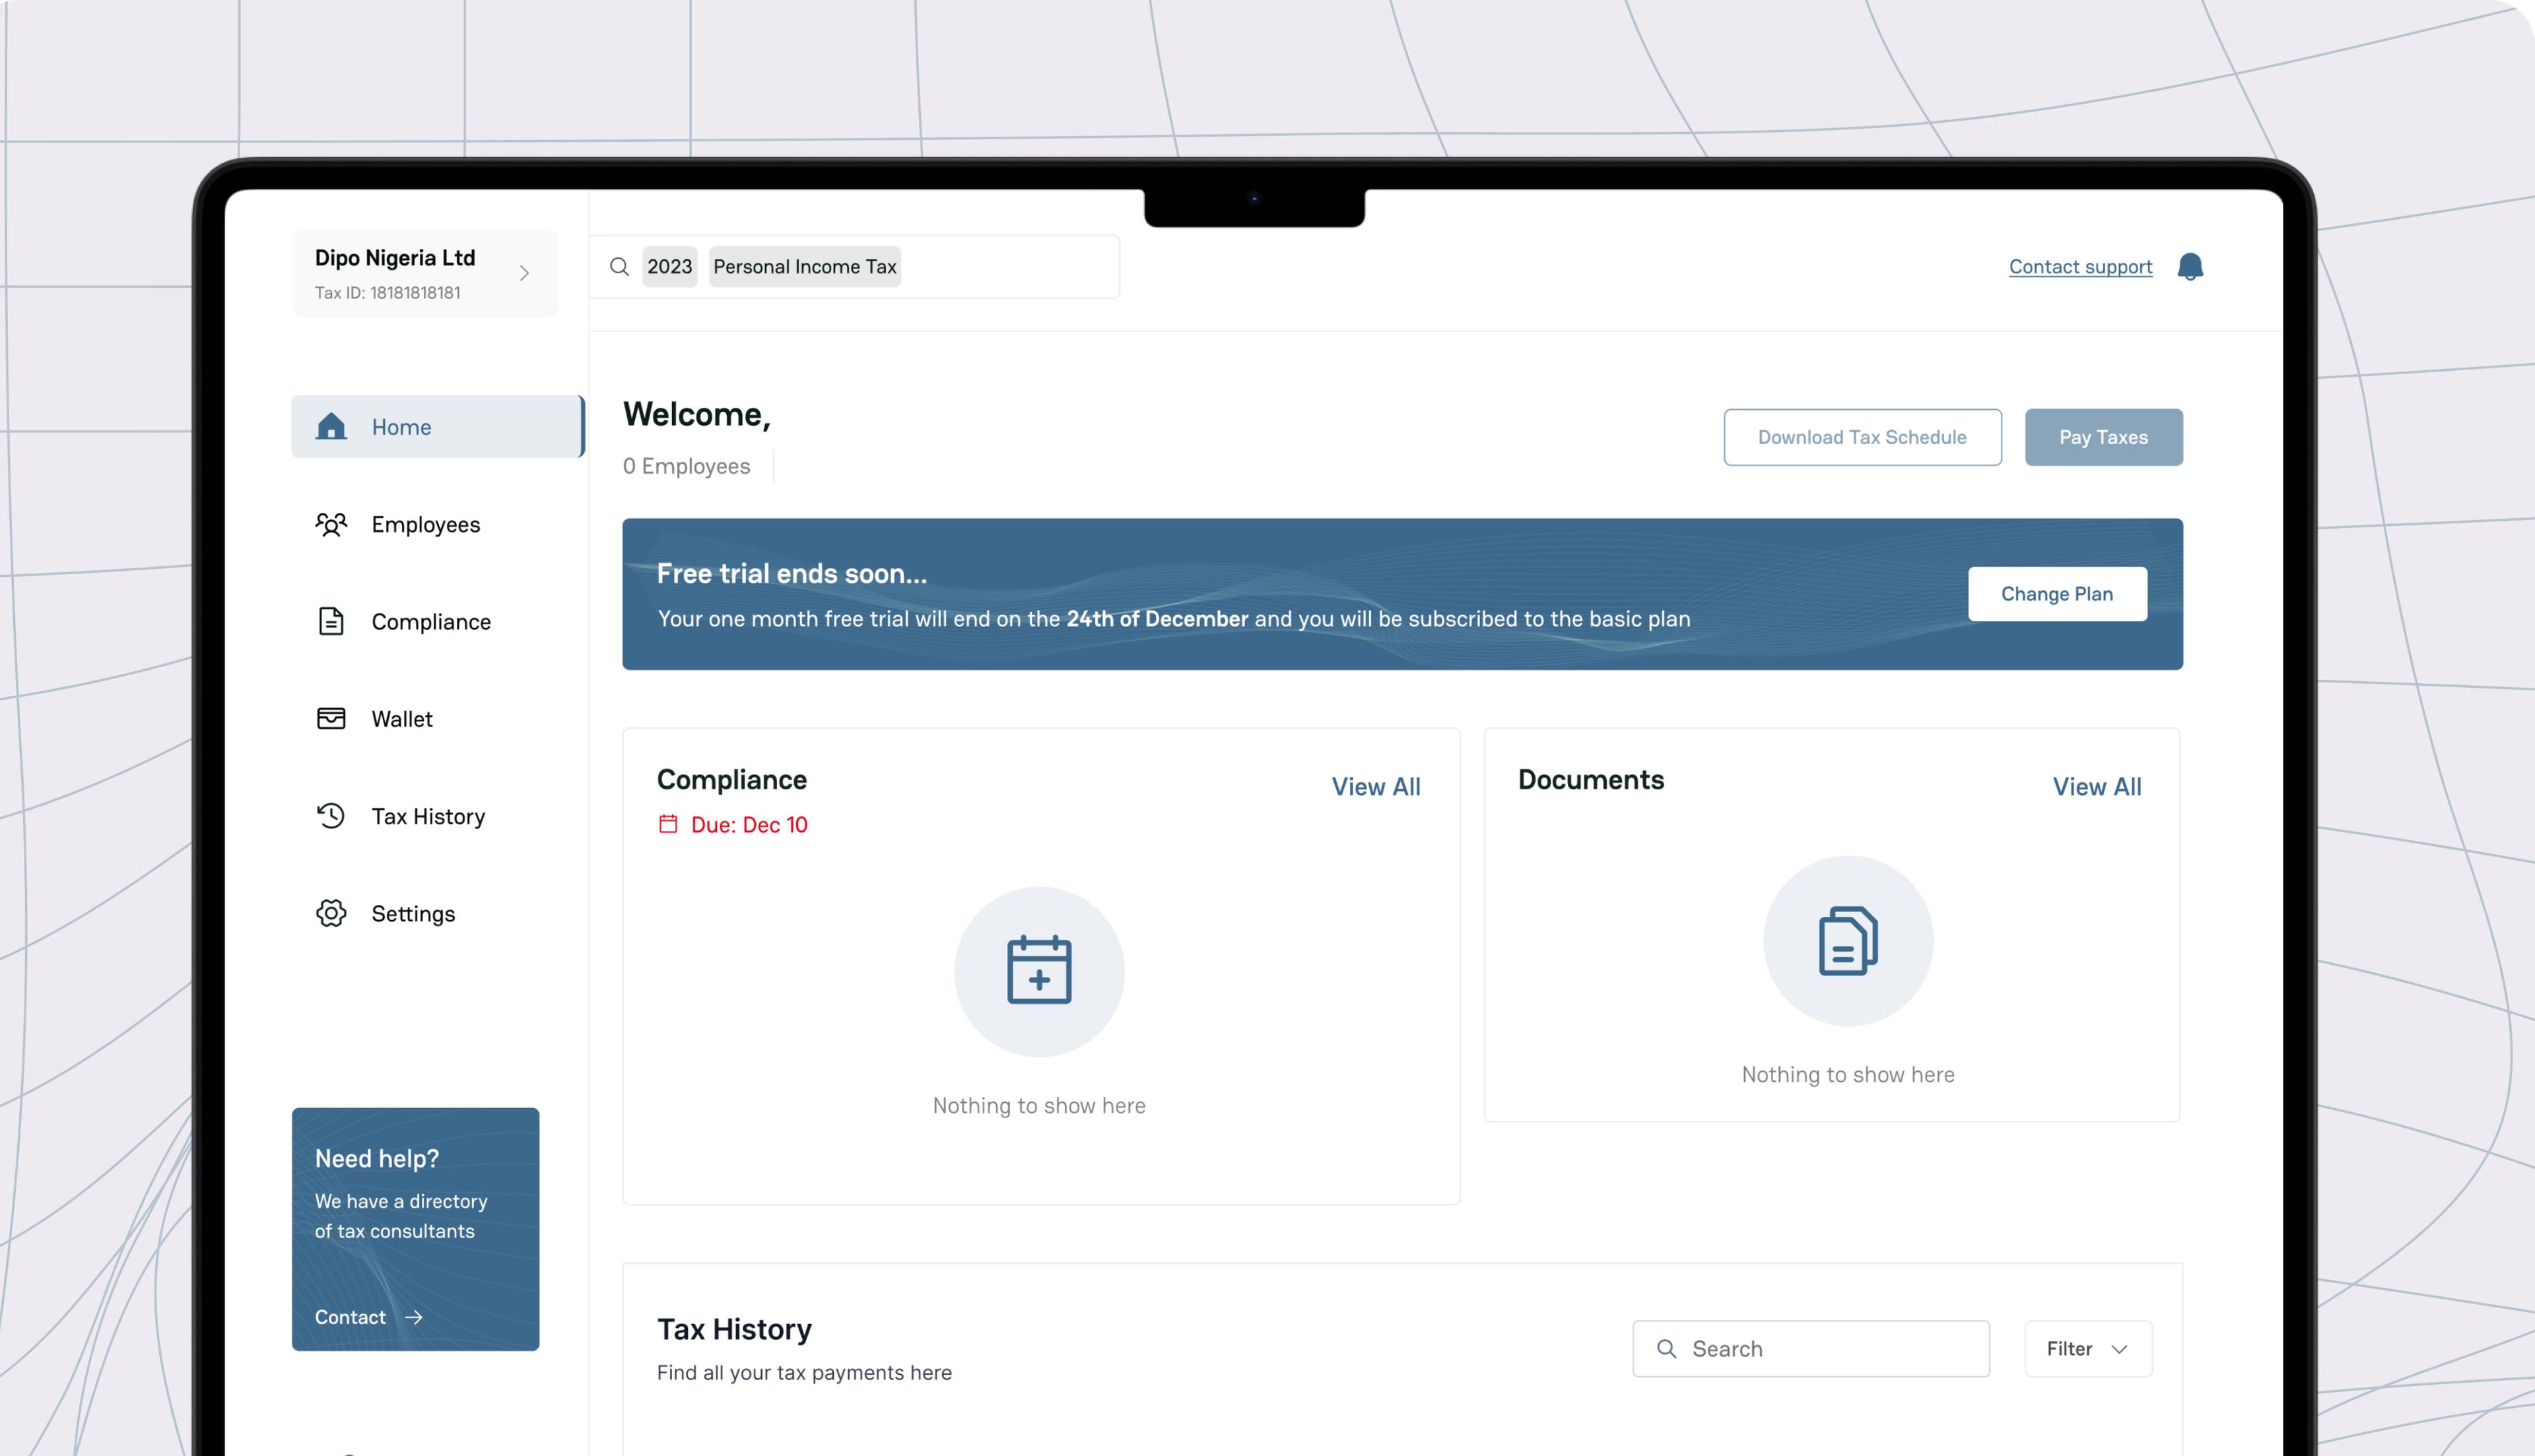Click the Tax History clock icon in sidebar
Viewport: 2535px width, 1456px height.
[x=331, y=816]
